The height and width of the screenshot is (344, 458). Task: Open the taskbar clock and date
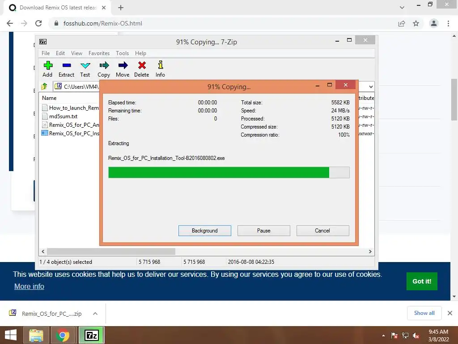[x=438, y=335]
